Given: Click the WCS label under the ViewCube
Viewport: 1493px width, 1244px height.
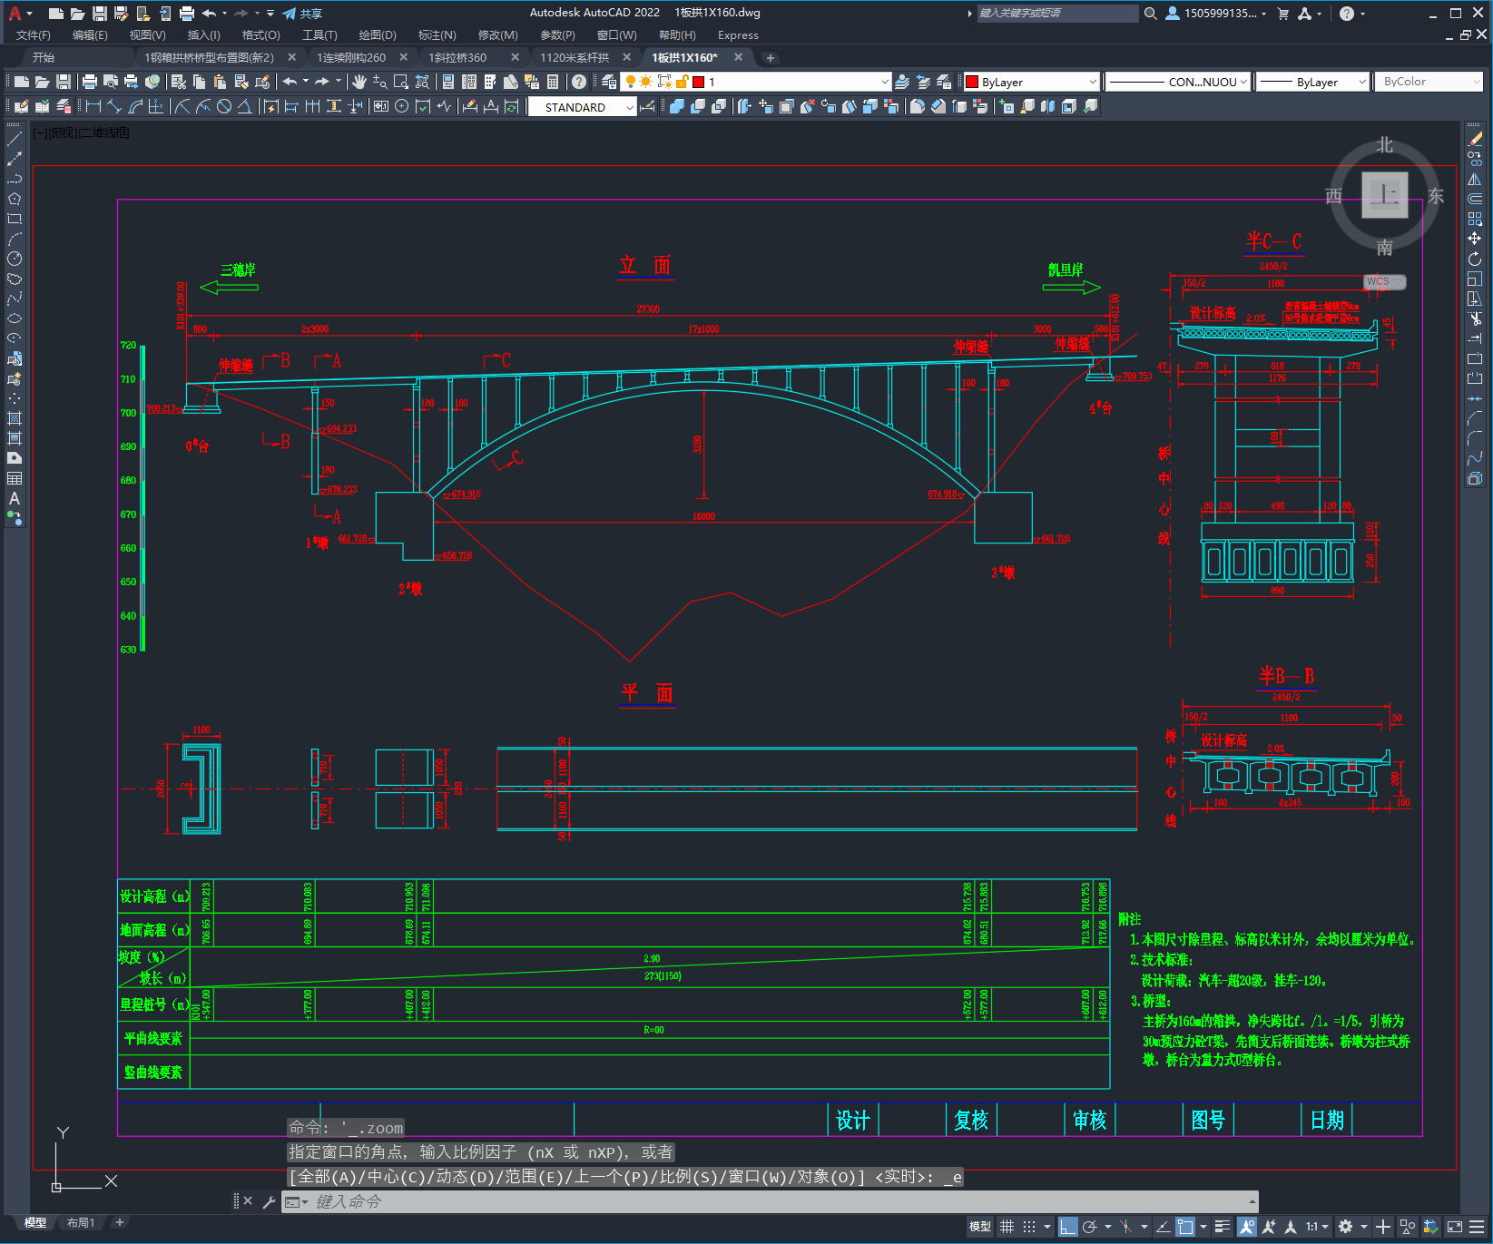Looking at the screenshot, I should click(1379, 281).
